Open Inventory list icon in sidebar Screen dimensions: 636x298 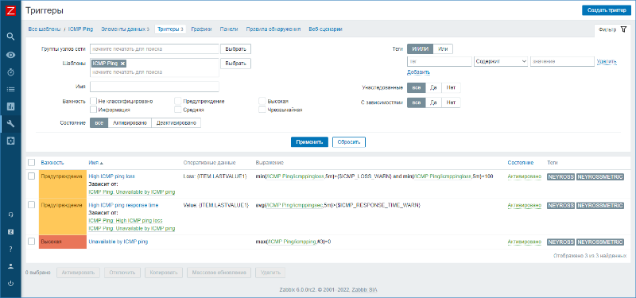(11, 89)
